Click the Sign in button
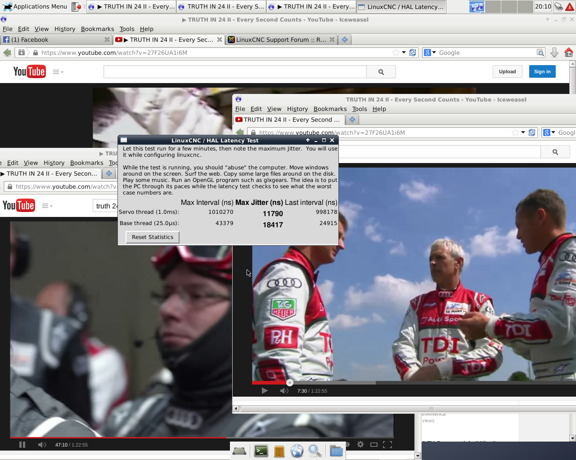 coord(542,71)
